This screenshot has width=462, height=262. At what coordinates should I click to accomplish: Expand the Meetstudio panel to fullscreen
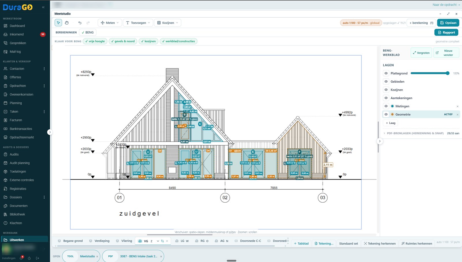[448, 14]
